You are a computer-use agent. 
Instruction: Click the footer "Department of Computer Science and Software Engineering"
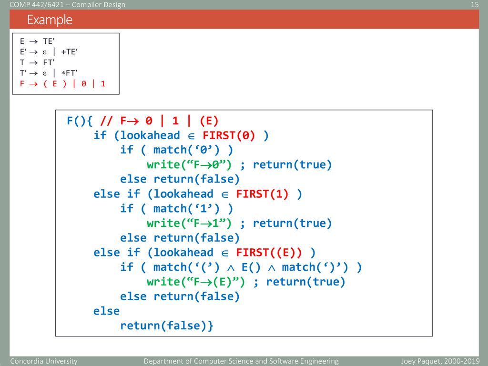pyautogui.click(x=241, y=361)
